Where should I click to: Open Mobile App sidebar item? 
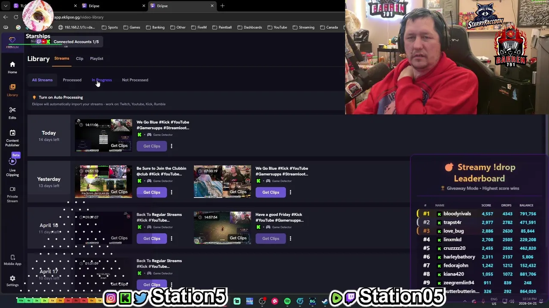point(12,260)
